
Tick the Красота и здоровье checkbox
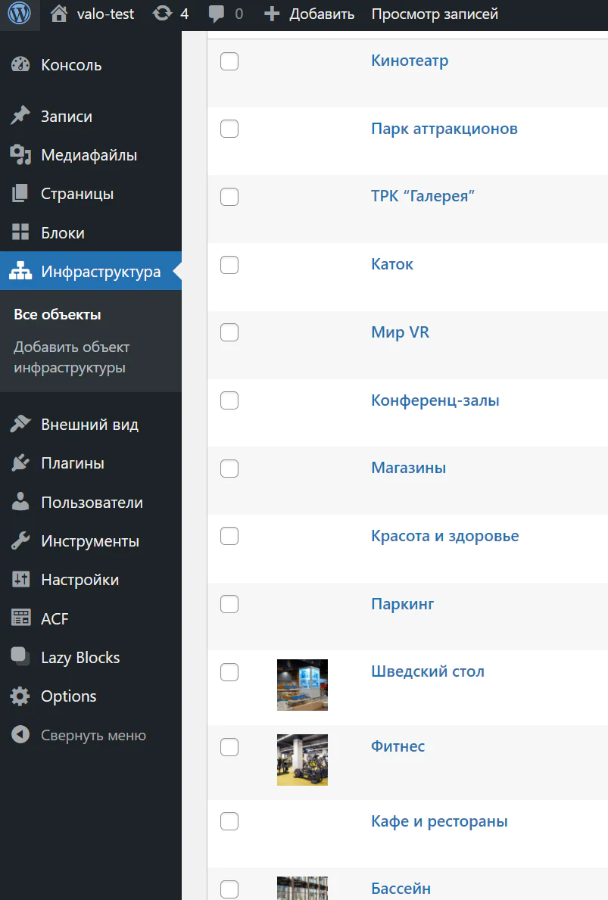(x=229, y=536)
